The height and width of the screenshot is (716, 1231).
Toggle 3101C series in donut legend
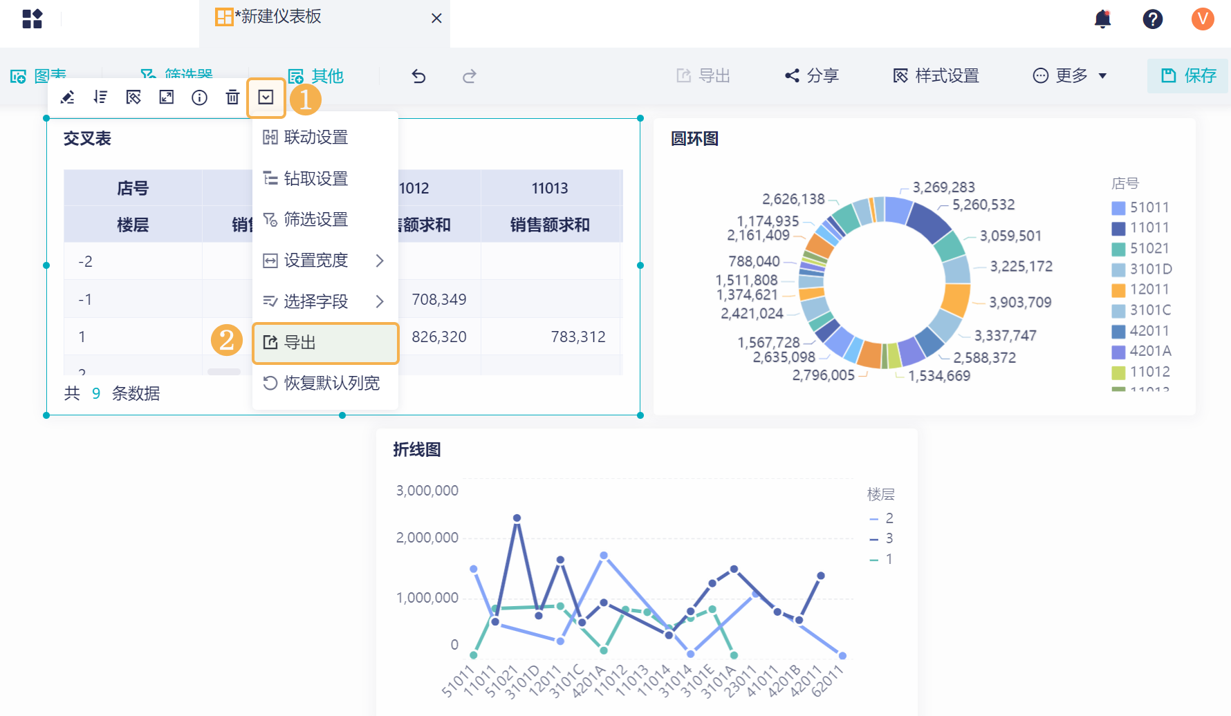tap(1142, 310)
